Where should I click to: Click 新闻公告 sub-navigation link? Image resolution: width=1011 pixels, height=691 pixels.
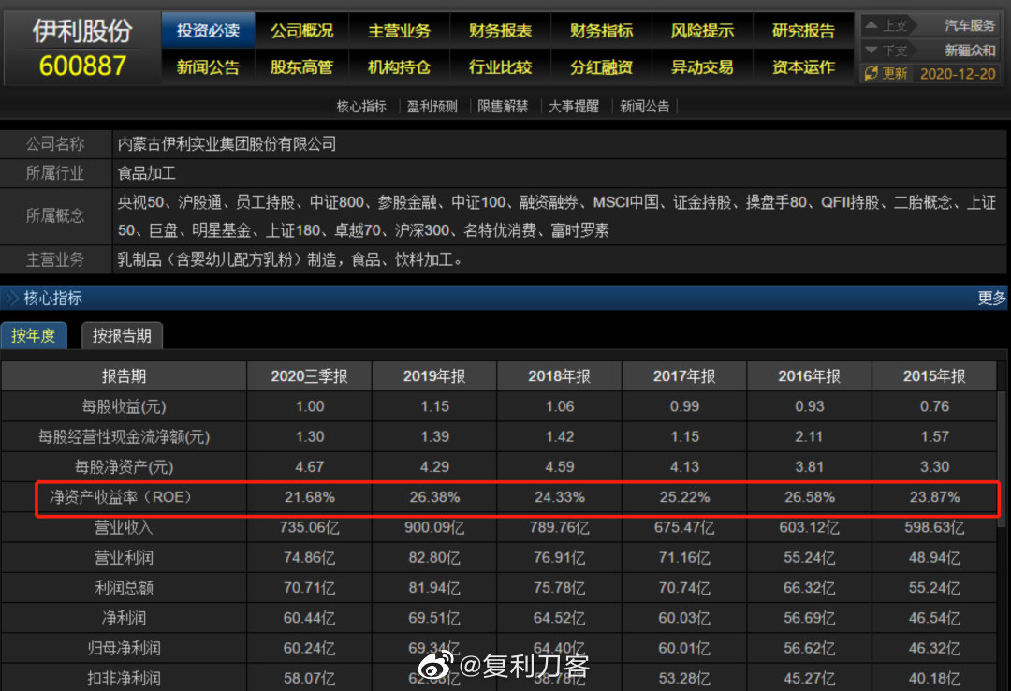click(645, 106)
